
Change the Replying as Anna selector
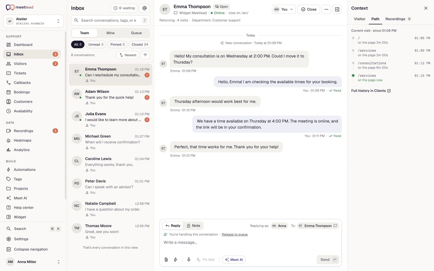[279, 226]
